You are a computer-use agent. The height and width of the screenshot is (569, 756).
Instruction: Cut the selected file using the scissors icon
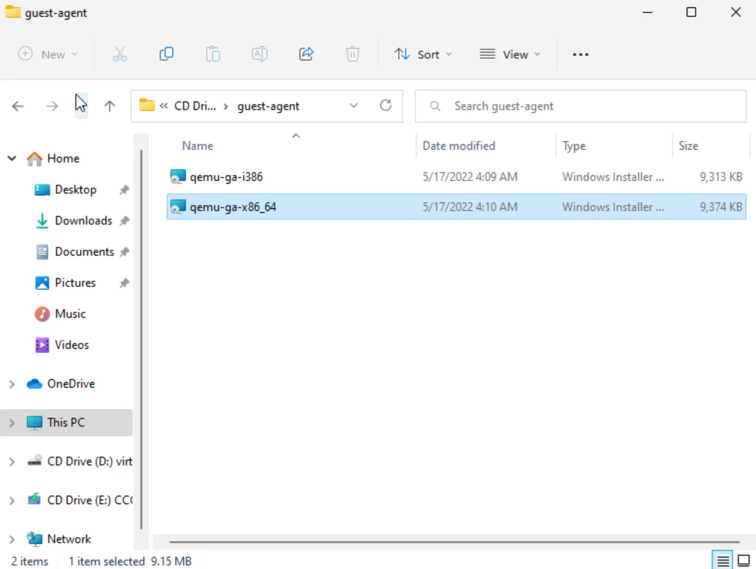(119, 54)
